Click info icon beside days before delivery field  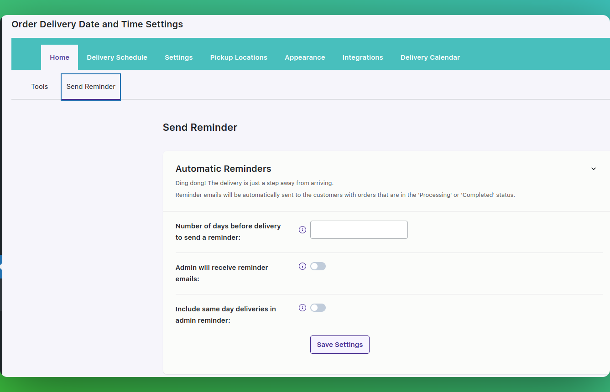[x=302, y=230]
